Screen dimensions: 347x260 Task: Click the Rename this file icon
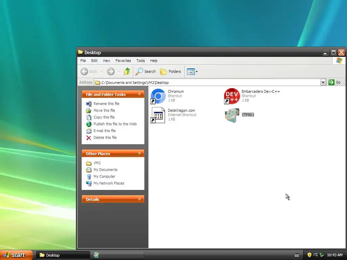click(x=89, y=104)
